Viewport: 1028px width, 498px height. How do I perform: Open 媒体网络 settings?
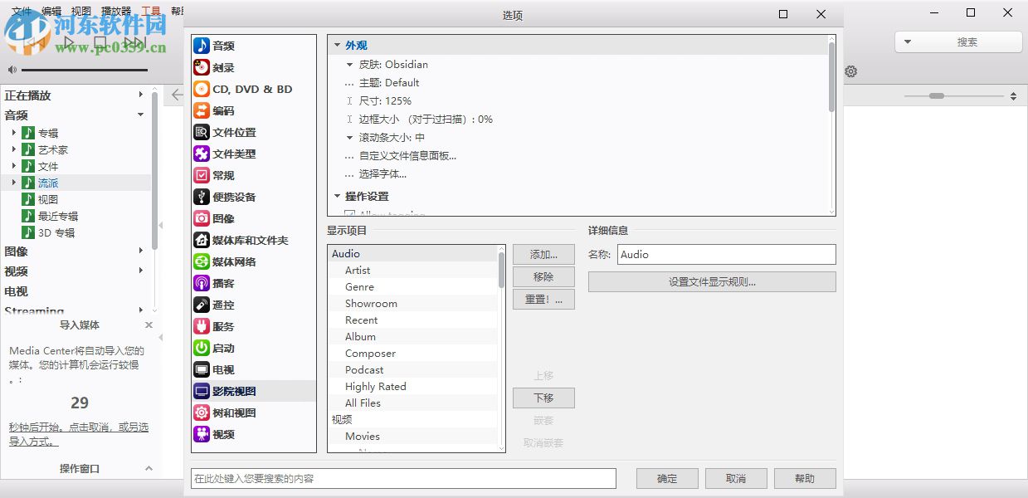tap(202, 261)
